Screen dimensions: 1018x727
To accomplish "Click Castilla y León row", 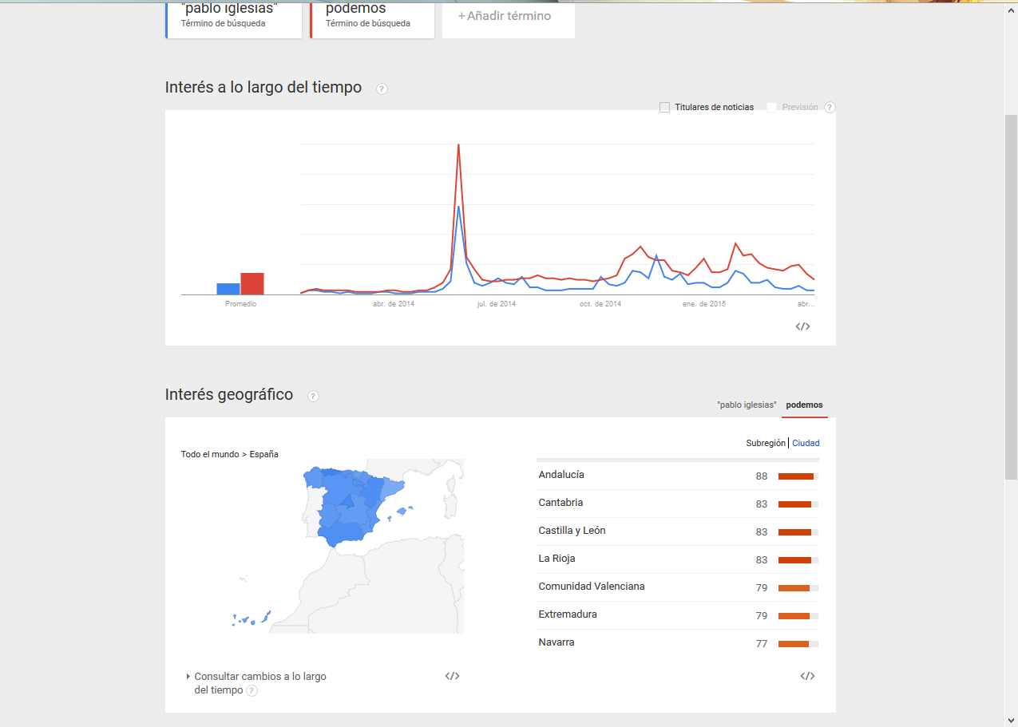I will tap(678, 531).
